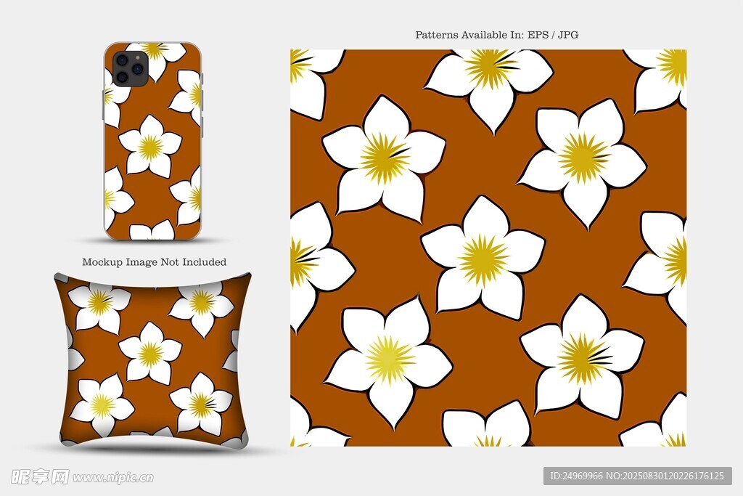This screenshot has height=496, width=743.
Task: Click the bottom-left full flower in the large pattern
Action: coord(389,360)
